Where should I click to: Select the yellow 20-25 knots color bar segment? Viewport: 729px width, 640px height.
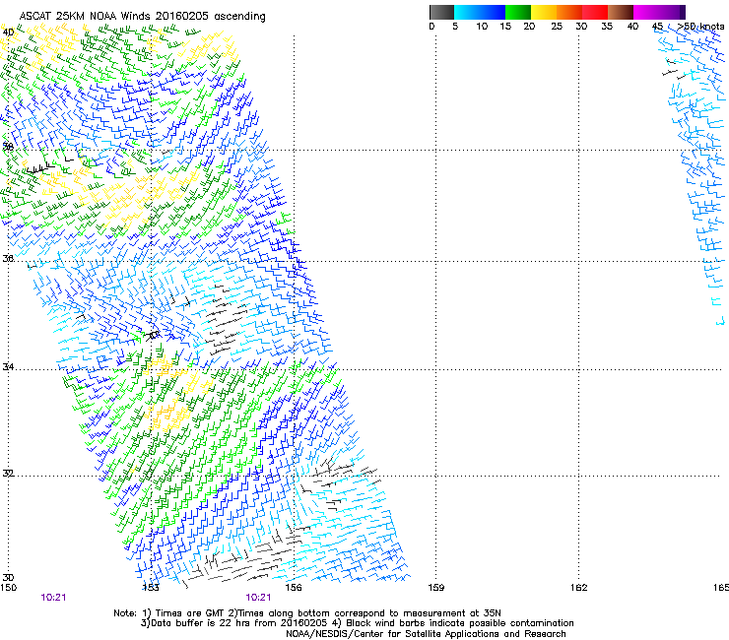click(x=544, y=12)
